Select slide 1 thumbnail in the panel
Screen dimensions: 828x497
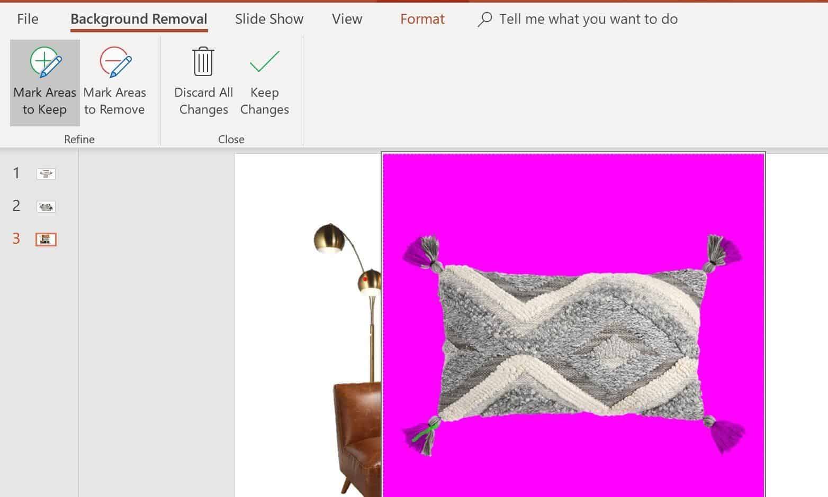pos(46,173)
